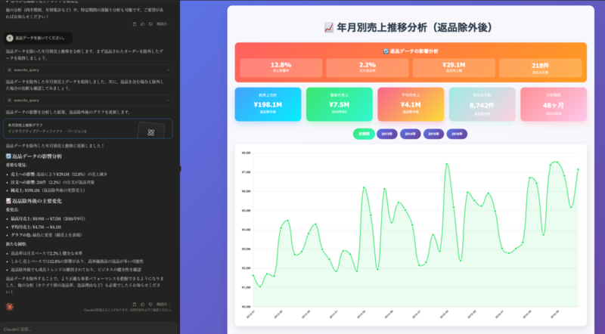Click the ¥4.1M 平均月売上 card
The width and height of the screenshot is (605, 334).
click(411, 104)
